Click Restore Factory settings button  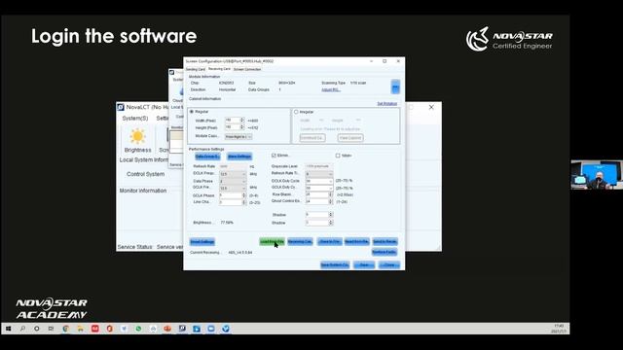tap(385, 252)
